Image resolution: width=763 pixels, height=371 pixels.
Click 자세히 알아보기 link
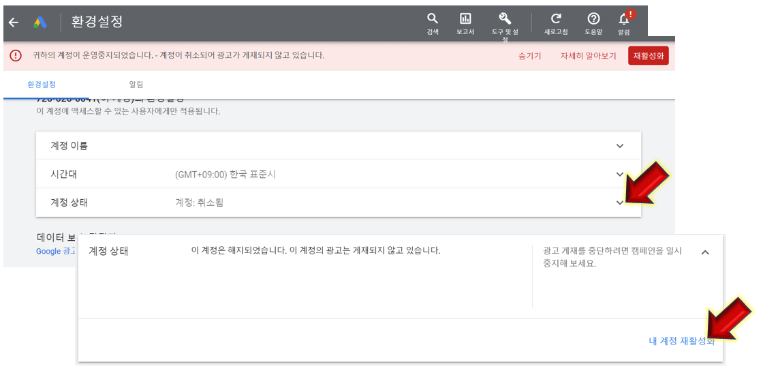pos(588,56)
